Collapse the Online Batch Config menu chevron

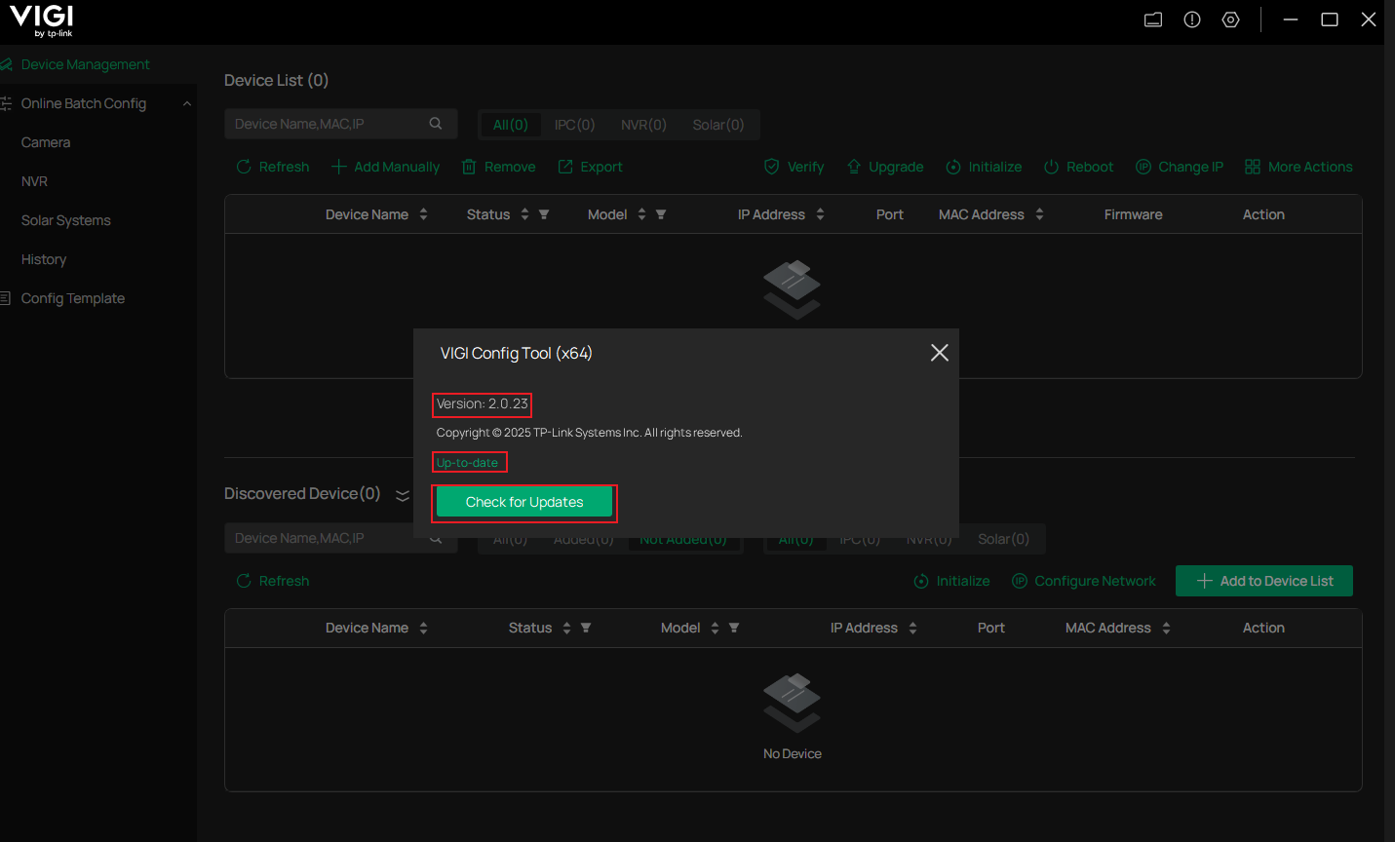(x=186, y=103)
